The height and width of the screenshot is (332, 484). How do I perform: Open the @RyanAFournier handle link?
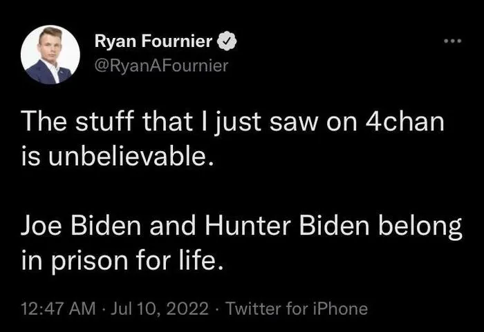click(x=161, y=66)
